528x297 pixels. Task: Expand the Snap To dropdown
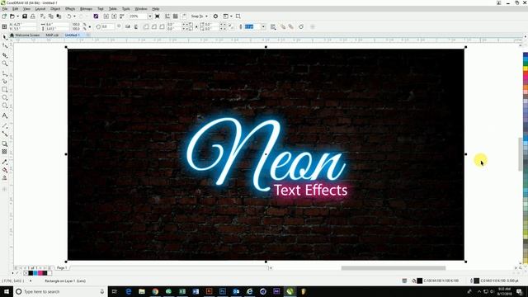(206, 16)
